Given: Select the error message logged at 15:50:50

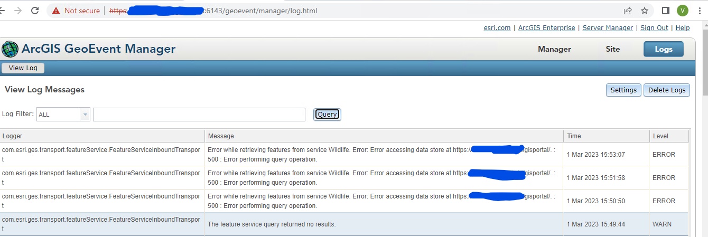Looking at the screenshot, I should tap(384, 201).
